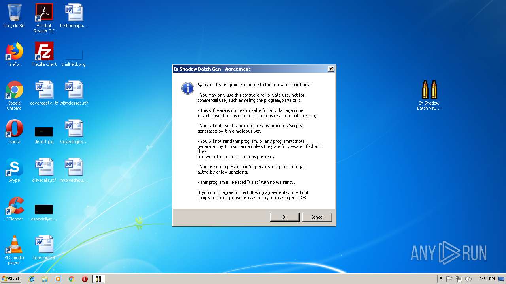The height and width of the screenshot is (284, 506).
Task: Launch Opera desktop shortcut
Action: (14, 132)
